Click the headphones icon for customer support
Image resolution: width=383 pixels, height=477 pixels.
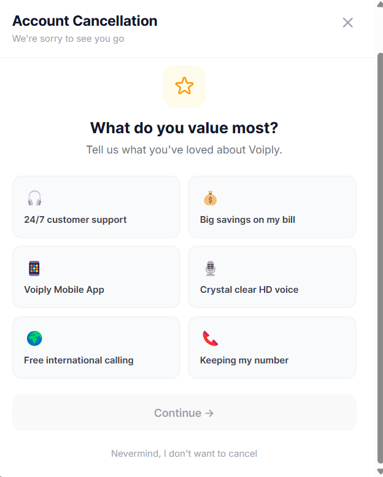34,198
